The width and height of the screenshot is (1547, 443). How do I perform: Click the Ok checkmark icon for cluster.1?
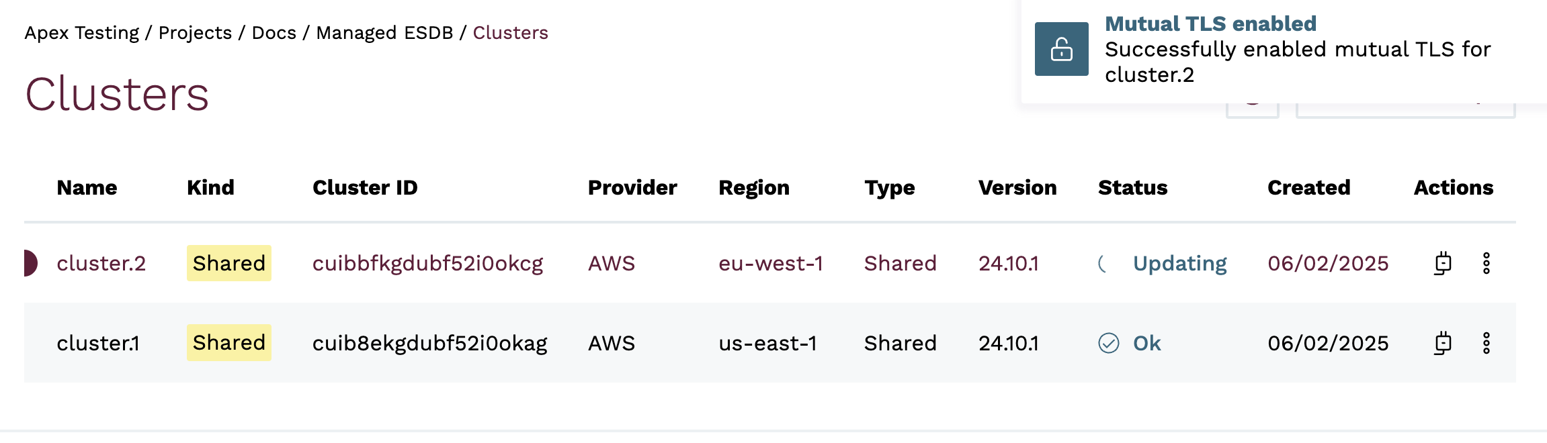tap(1108, 343)
